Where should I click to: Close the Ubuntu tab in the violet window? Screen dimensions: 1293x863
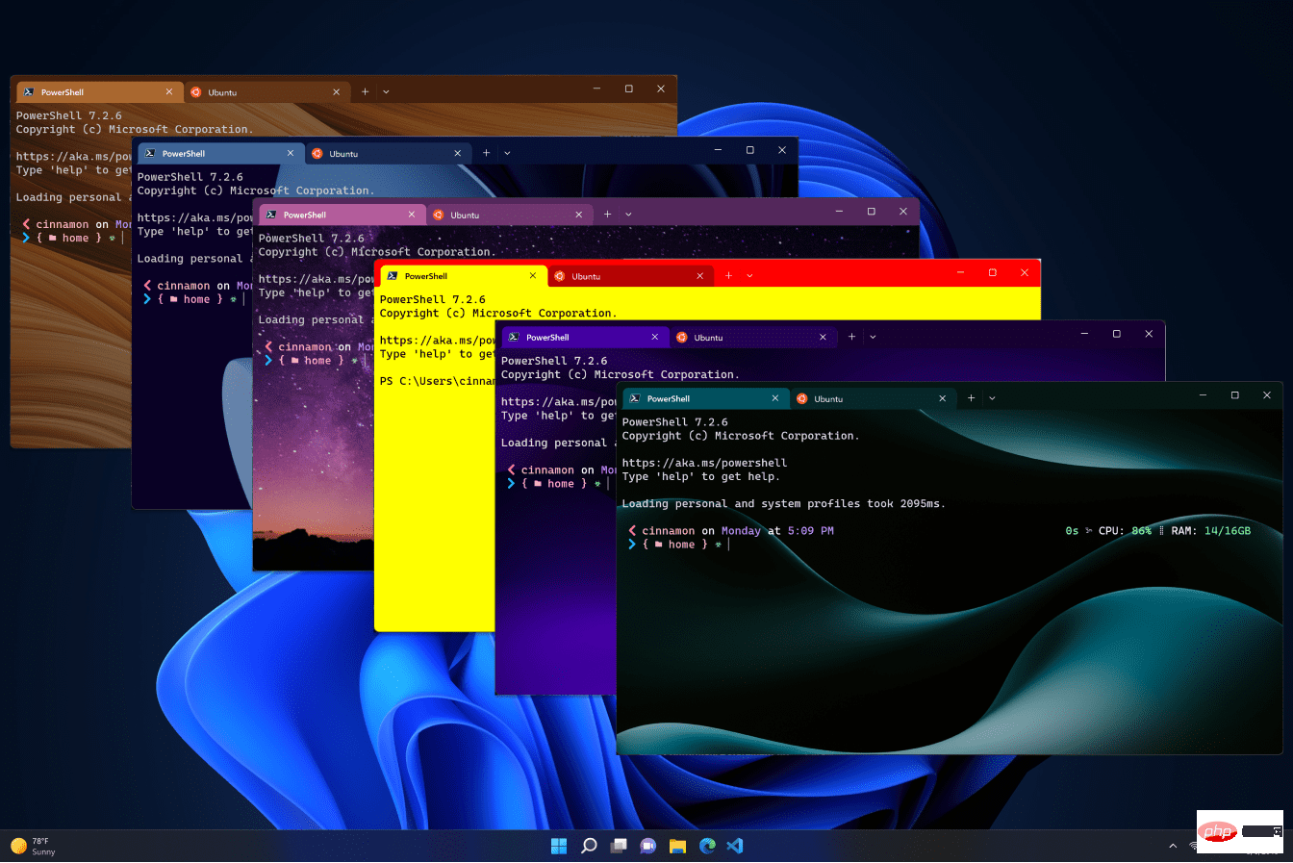(x=823, y=337)
